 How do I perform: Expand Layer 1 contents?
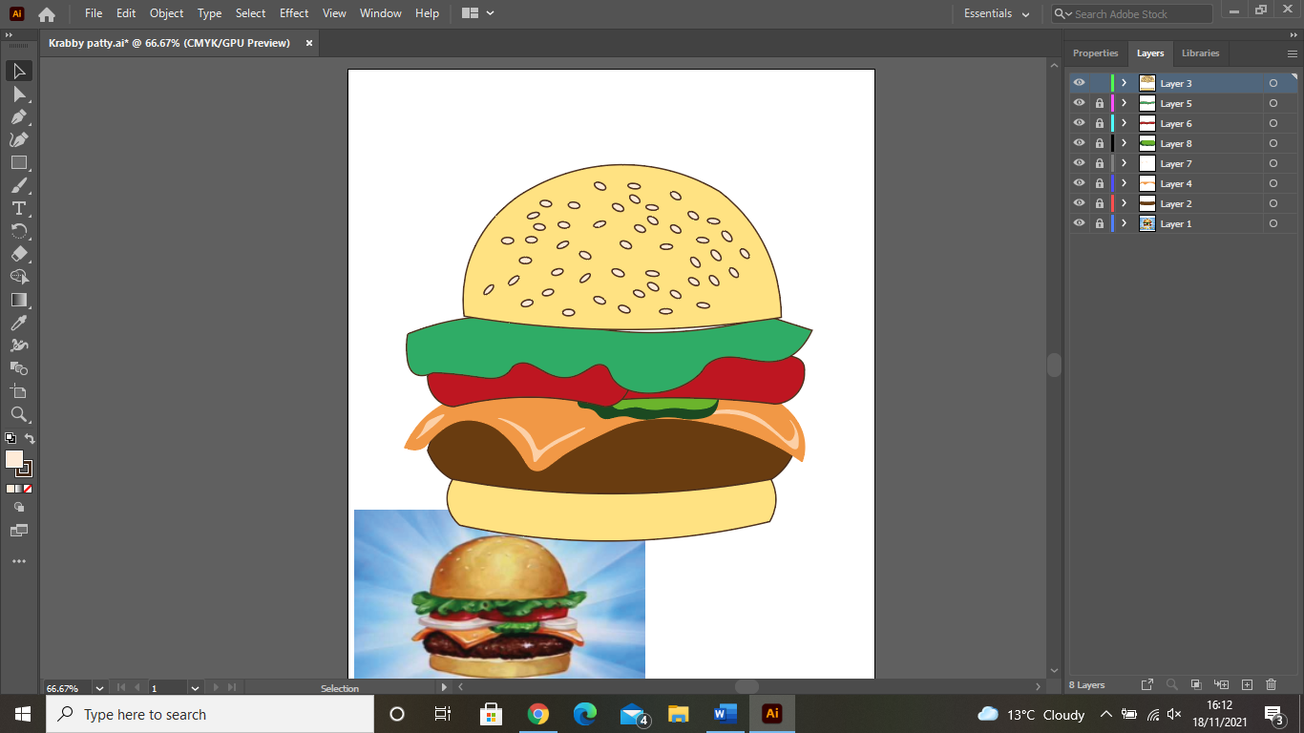pyautogui.click(x=1125, y=223)
